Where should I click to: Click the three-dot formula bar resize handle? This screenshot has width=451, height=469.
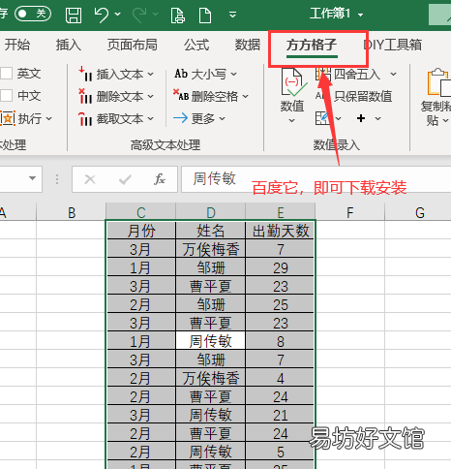(x=57, y=179)
